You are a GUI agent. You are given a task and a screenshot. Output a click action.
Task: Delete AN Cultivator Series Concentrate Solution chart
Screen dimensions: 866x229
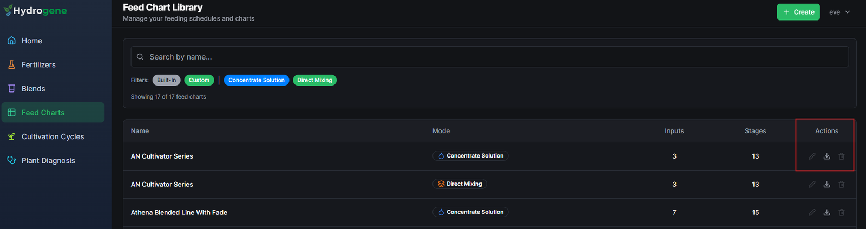pos(842,156)
